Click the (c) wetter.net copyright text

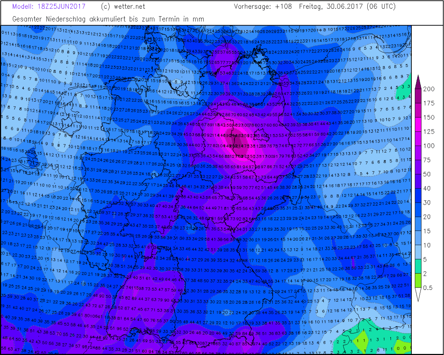tap(123, 7)
